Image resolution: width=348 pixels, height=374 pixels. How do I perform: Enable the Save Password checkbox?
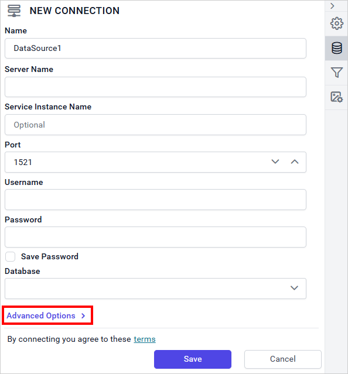(11, 257)
